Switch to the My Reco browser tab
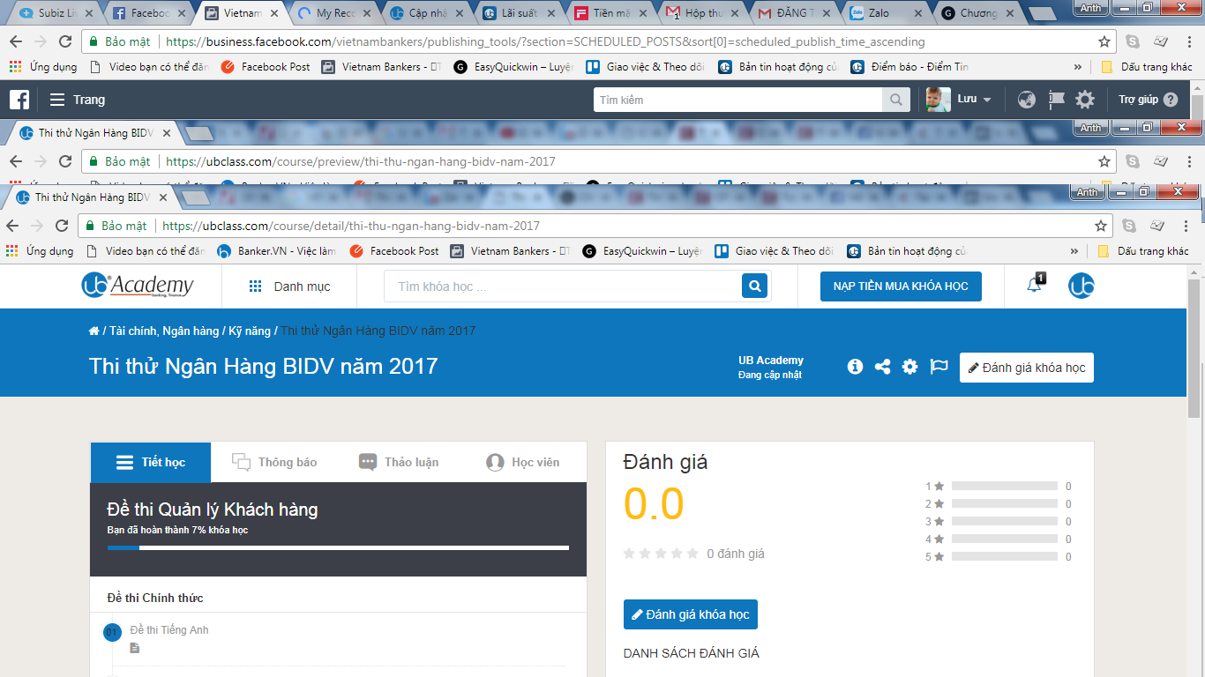The width and height of the screenshot is (1205, 677). pyautogui.click(x=333, y=13)
